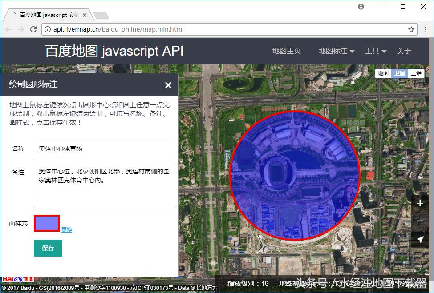Save the annotation with the 保存 button
The image size is (434, 293).
[x=48, y=248]
